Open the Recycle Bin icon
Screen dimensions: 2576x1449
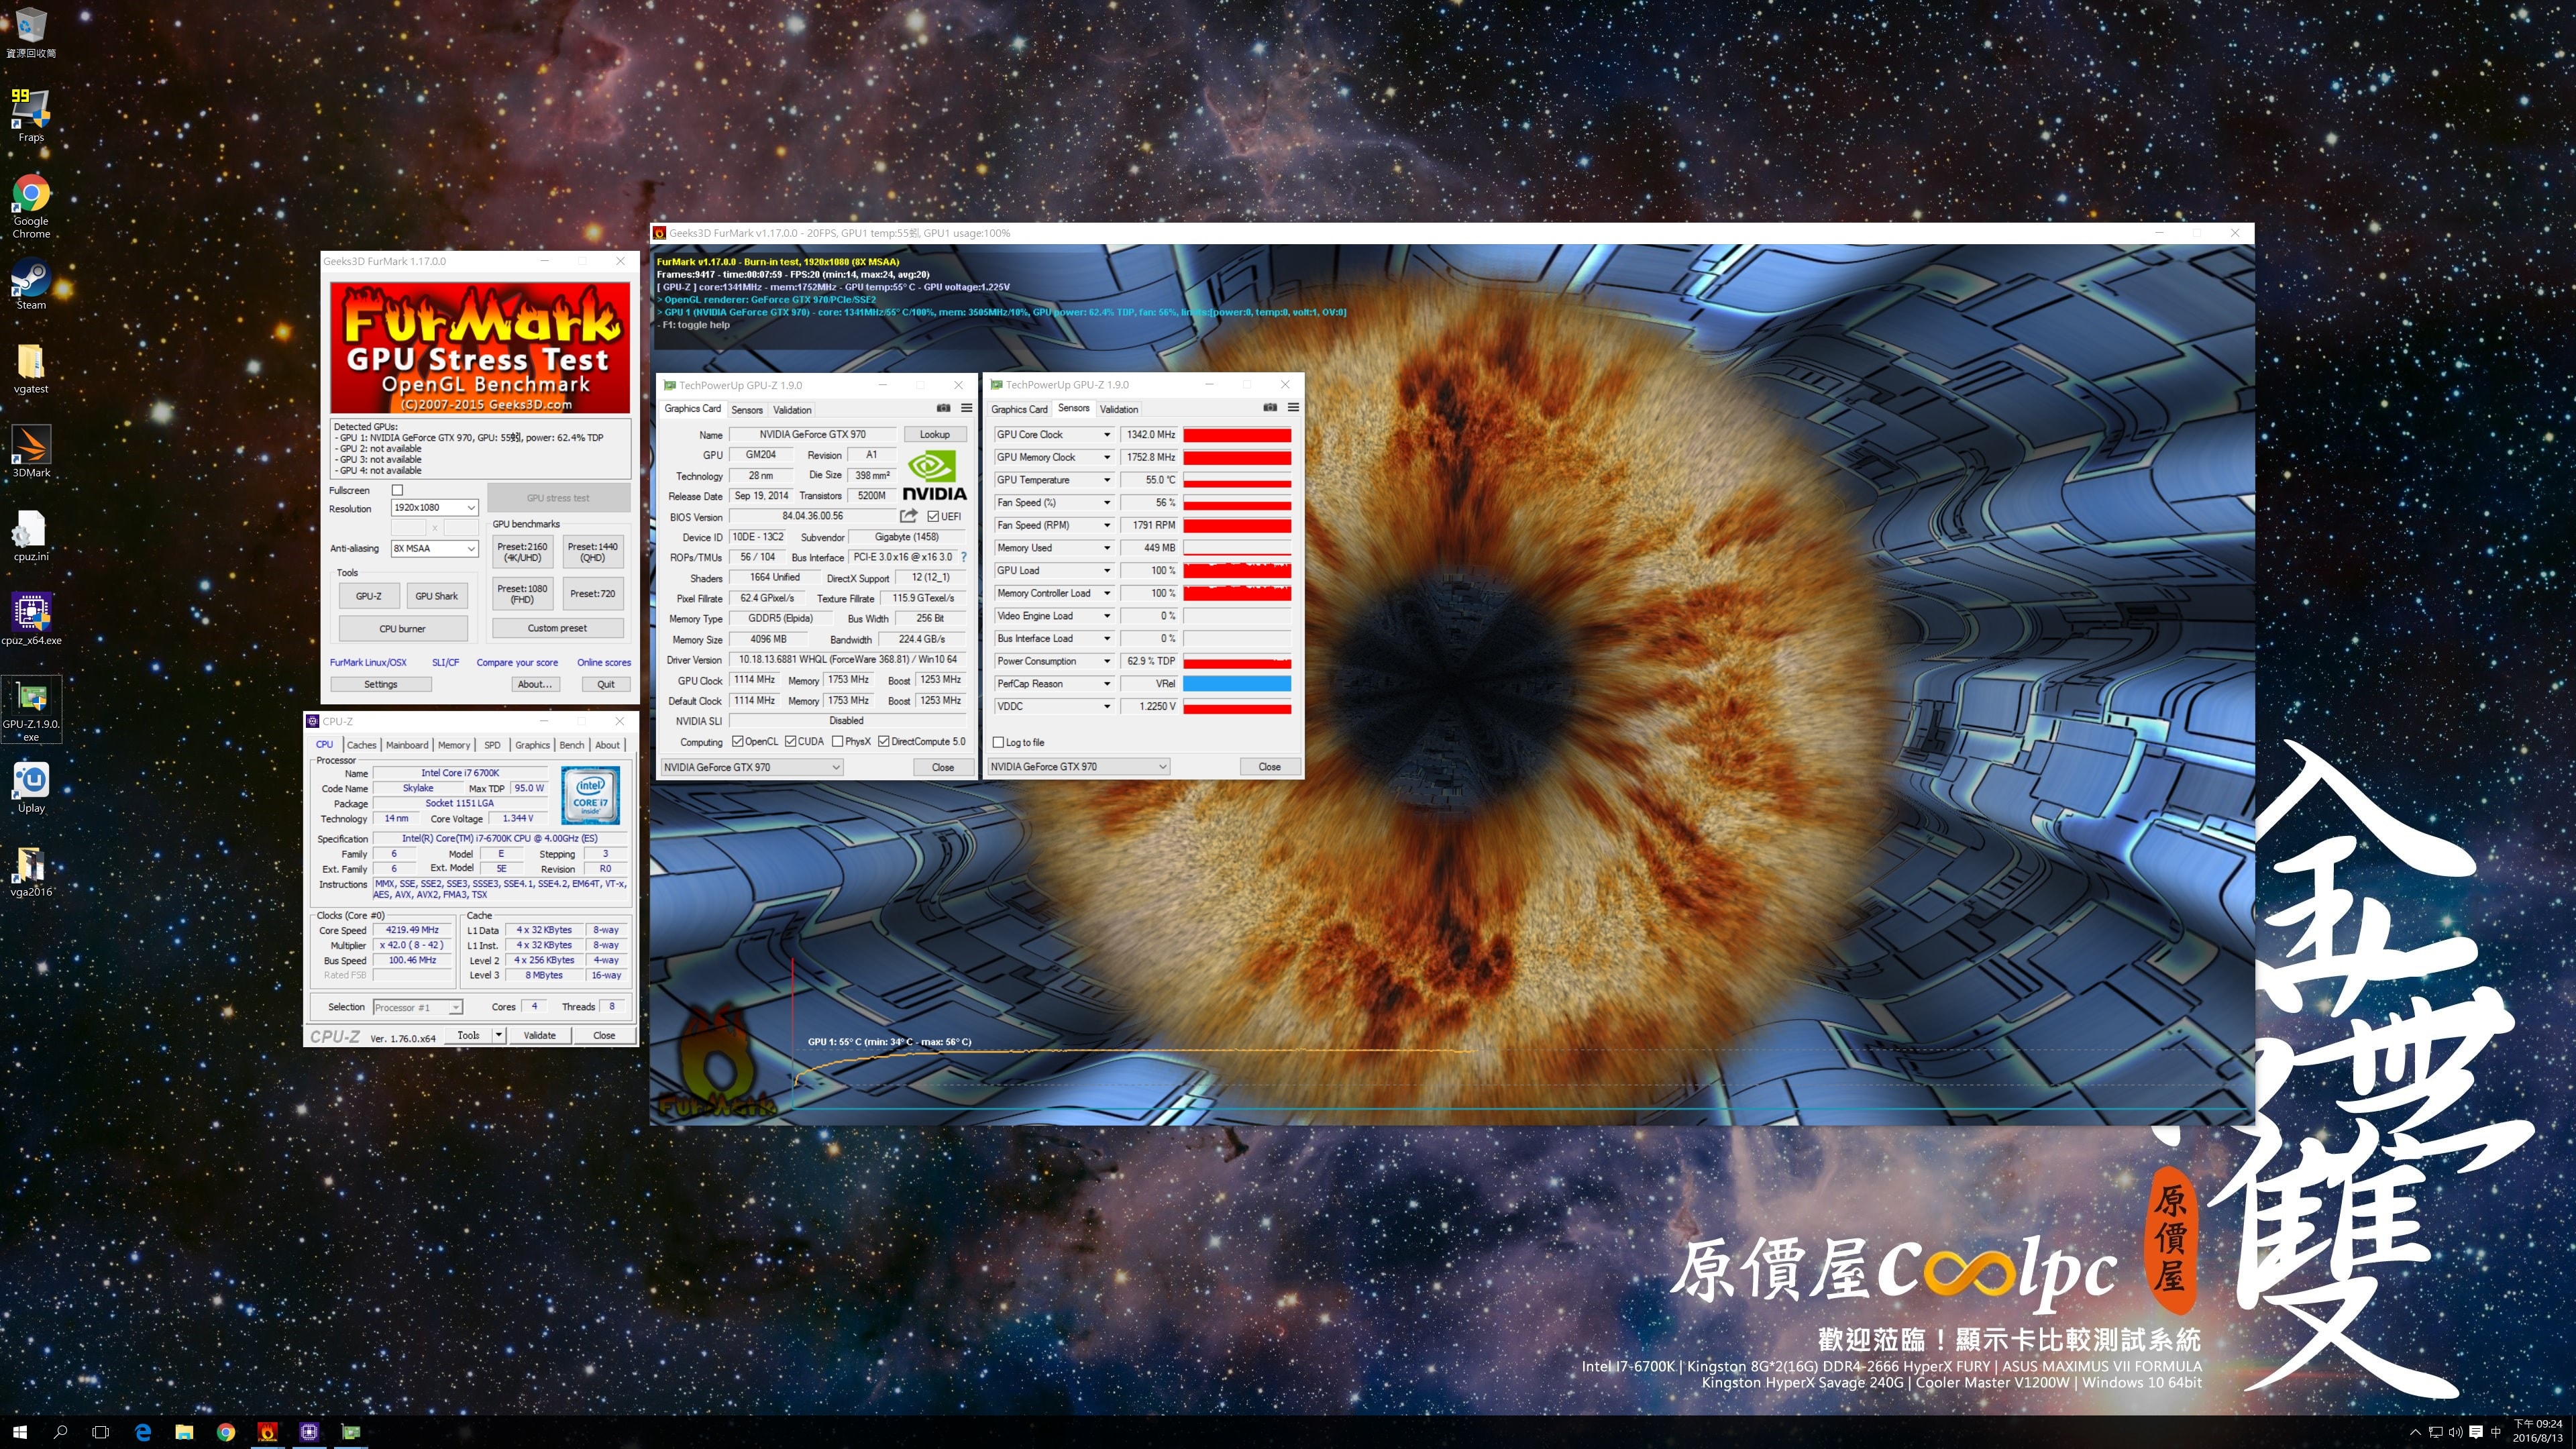click(x=31, y=32)
